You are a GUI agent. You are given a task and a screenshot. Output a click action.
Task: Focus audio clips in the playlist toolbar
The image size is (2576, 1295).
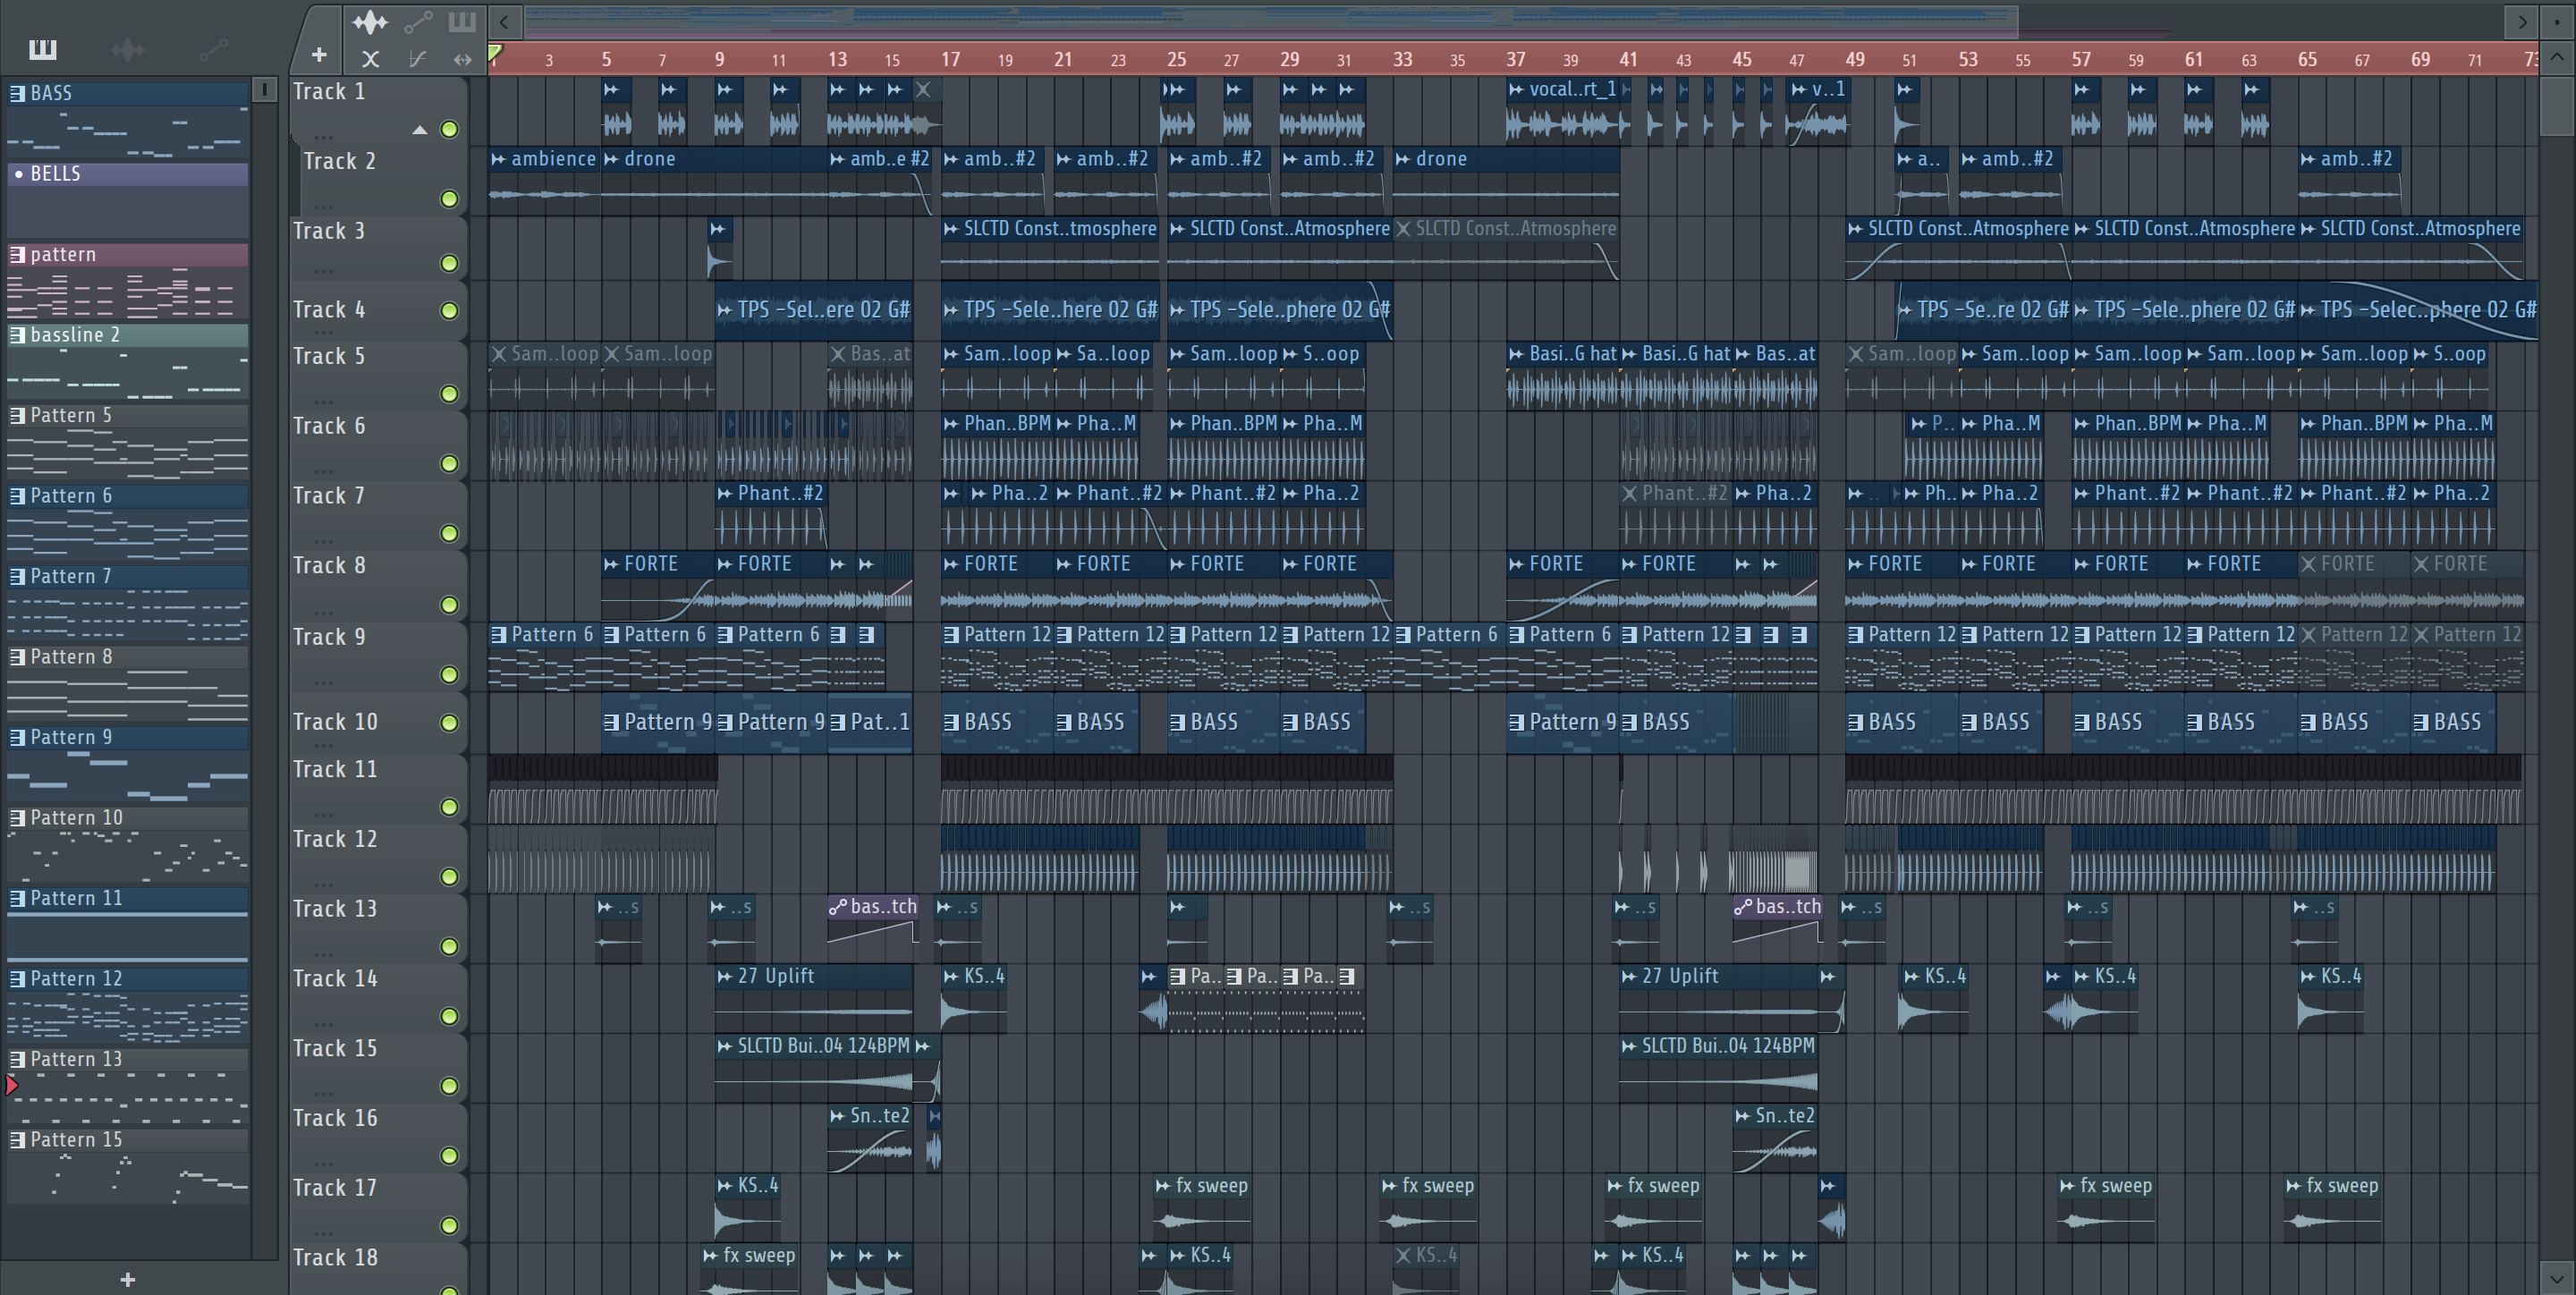tap(370, 21)
